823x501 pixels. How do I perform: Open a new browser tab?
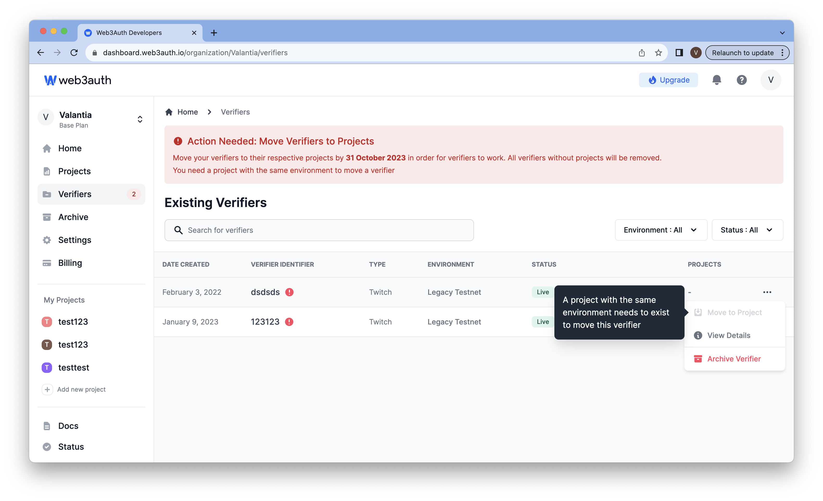pos(214,33)
